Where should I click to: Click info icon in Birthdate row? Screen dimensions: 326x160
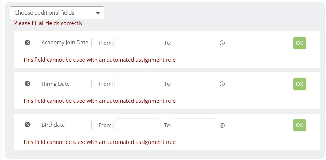[x=222, y=125]
